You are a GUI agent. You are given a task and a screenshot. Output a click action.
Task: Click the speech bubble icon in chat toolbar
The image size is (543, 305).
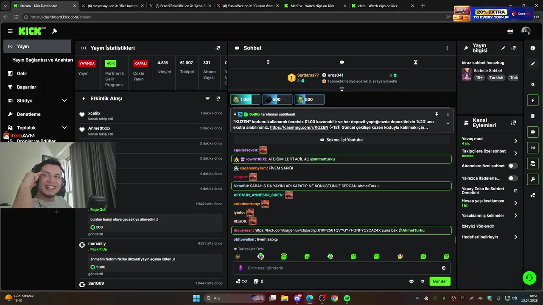click(342, 62)
